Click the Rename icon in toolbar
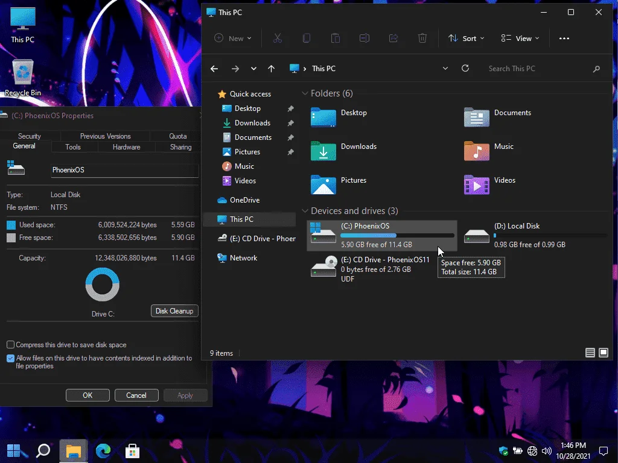The height and width of the screenshot is (463, 618). [364, 38]
